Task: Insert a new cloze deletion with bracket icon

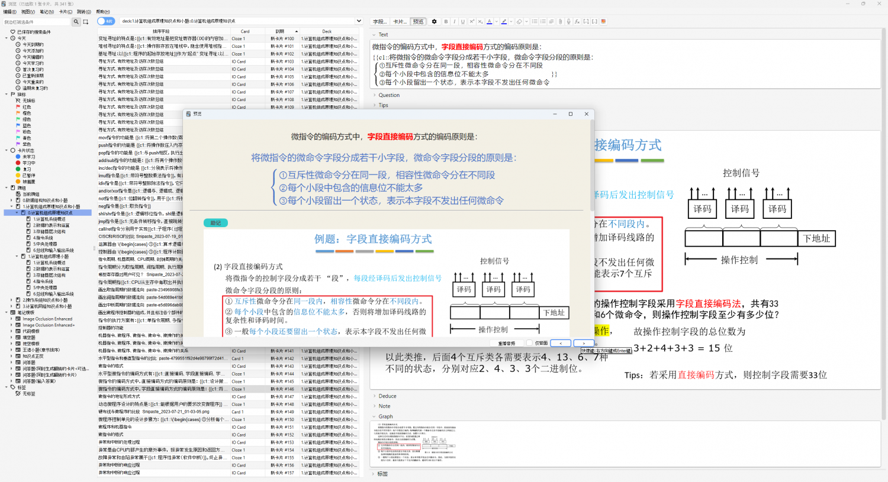Action: click(x=586, y=21)
